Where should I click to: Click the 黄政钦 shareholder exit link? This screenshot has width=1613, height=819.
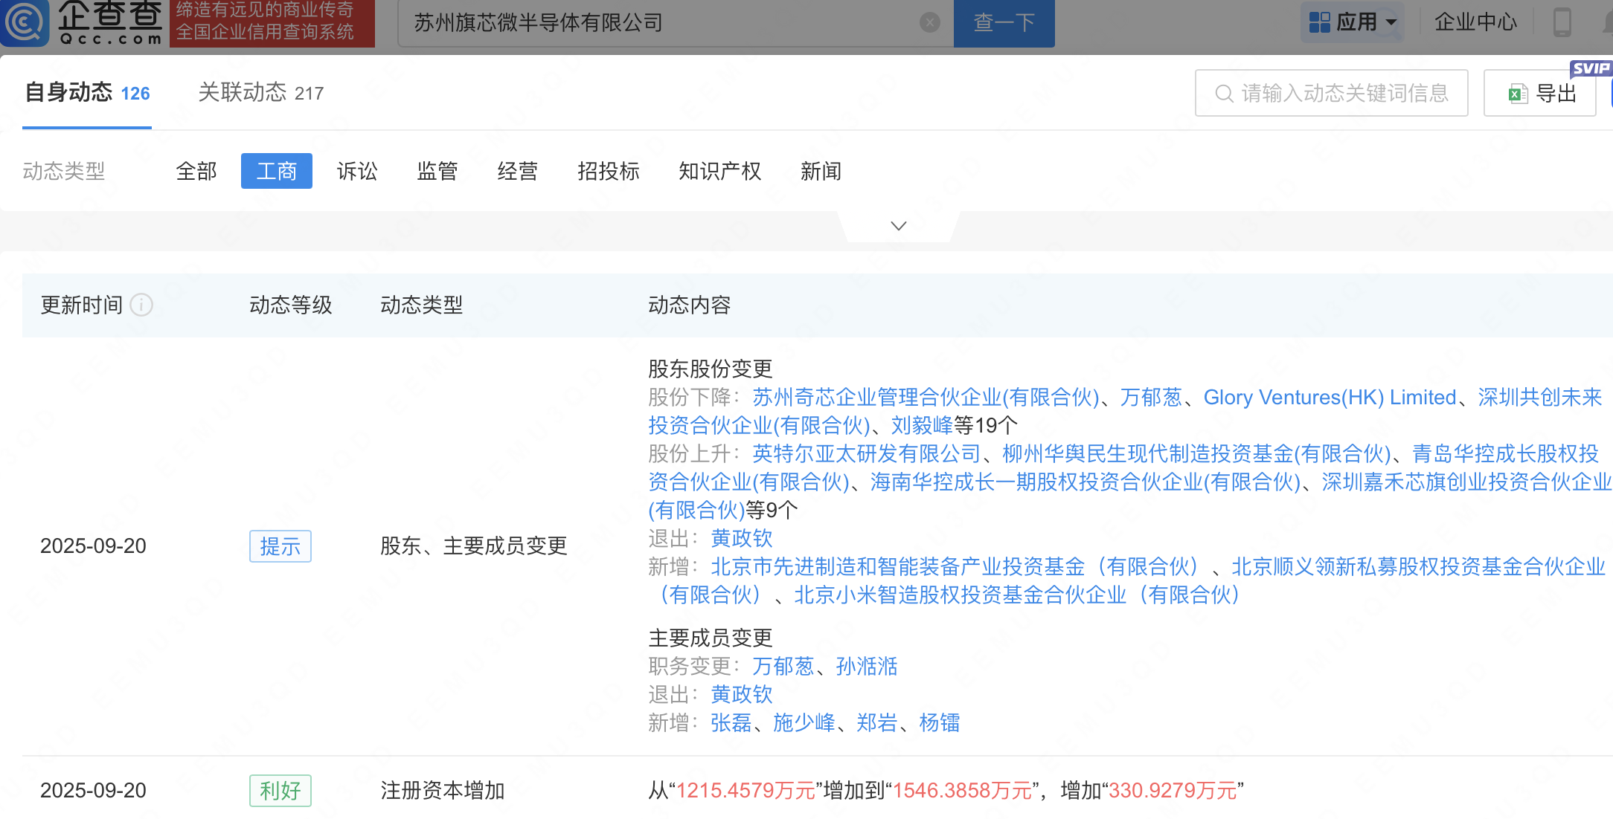741,538
